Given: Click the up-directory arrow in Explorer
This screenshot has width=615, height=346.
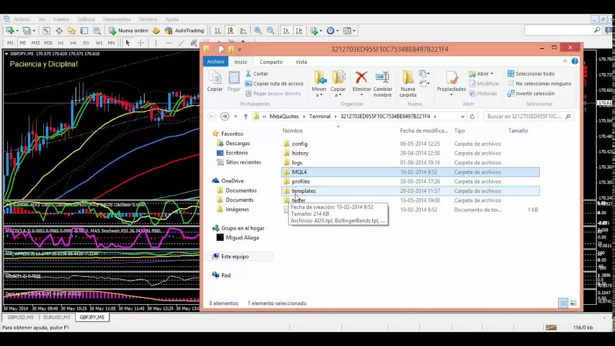Looking at the screenshot, I should pyautogui.click(x=246, y=116).
